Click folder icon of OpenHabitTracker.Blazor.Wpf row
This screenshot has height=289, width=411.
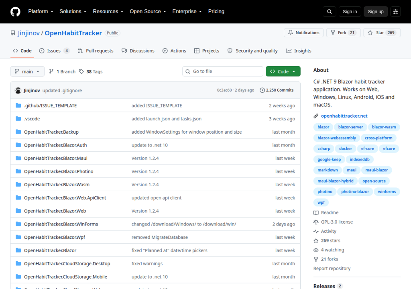18,237
